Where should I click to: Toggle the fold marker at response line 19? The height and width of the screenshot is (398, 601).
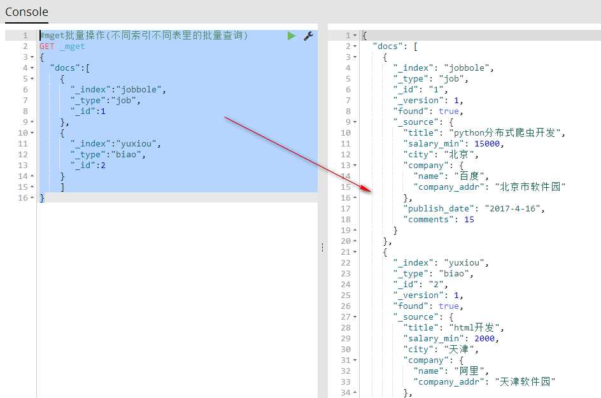tap(355, 230)
